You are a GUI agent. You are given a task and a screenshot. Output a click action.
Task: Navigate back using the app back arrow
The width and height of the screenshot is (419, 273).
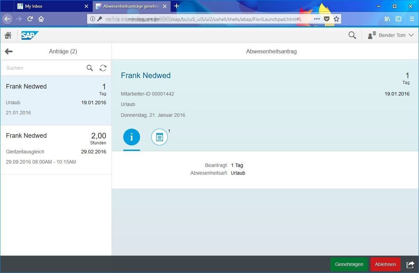coord(8,51)
